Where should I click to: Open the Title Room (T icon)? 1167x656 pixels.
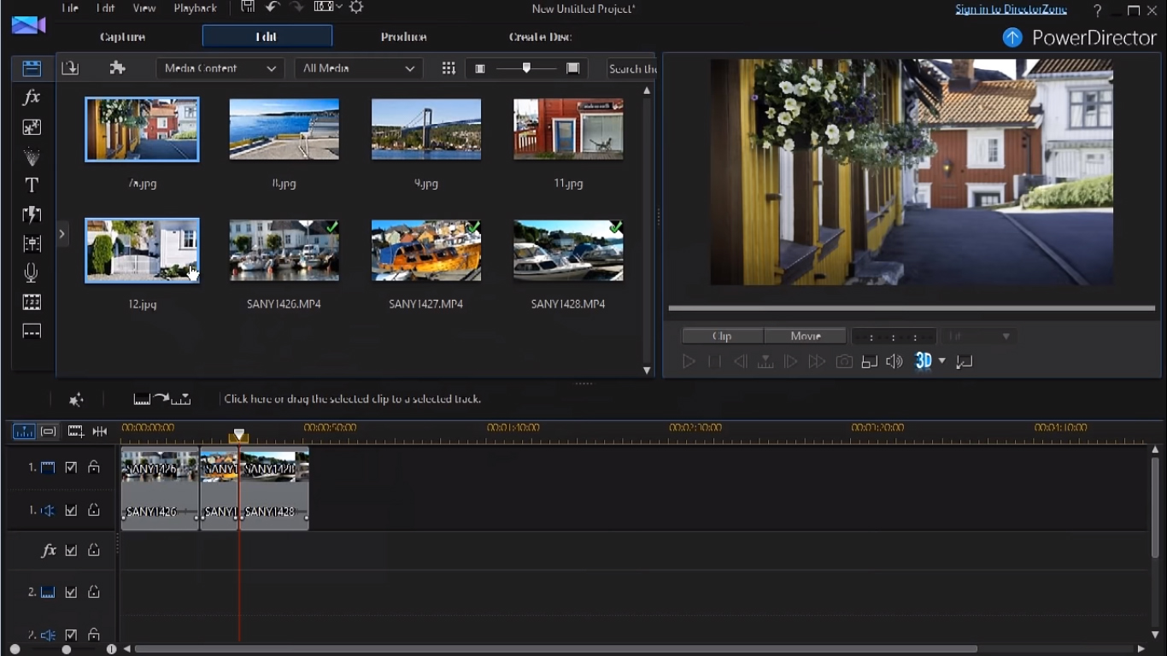(32, 185)
